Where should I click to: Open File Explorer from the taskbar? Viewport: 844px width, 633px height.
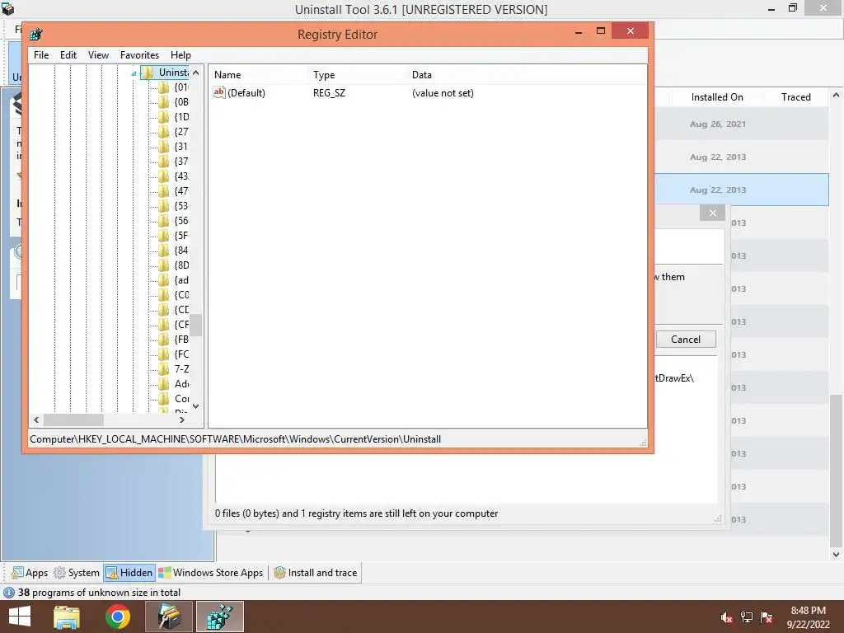(x=67, y=617)
